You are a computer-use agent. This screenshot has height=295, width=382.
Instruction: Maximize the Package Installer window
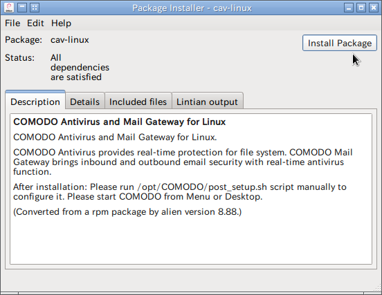point(361,8)
